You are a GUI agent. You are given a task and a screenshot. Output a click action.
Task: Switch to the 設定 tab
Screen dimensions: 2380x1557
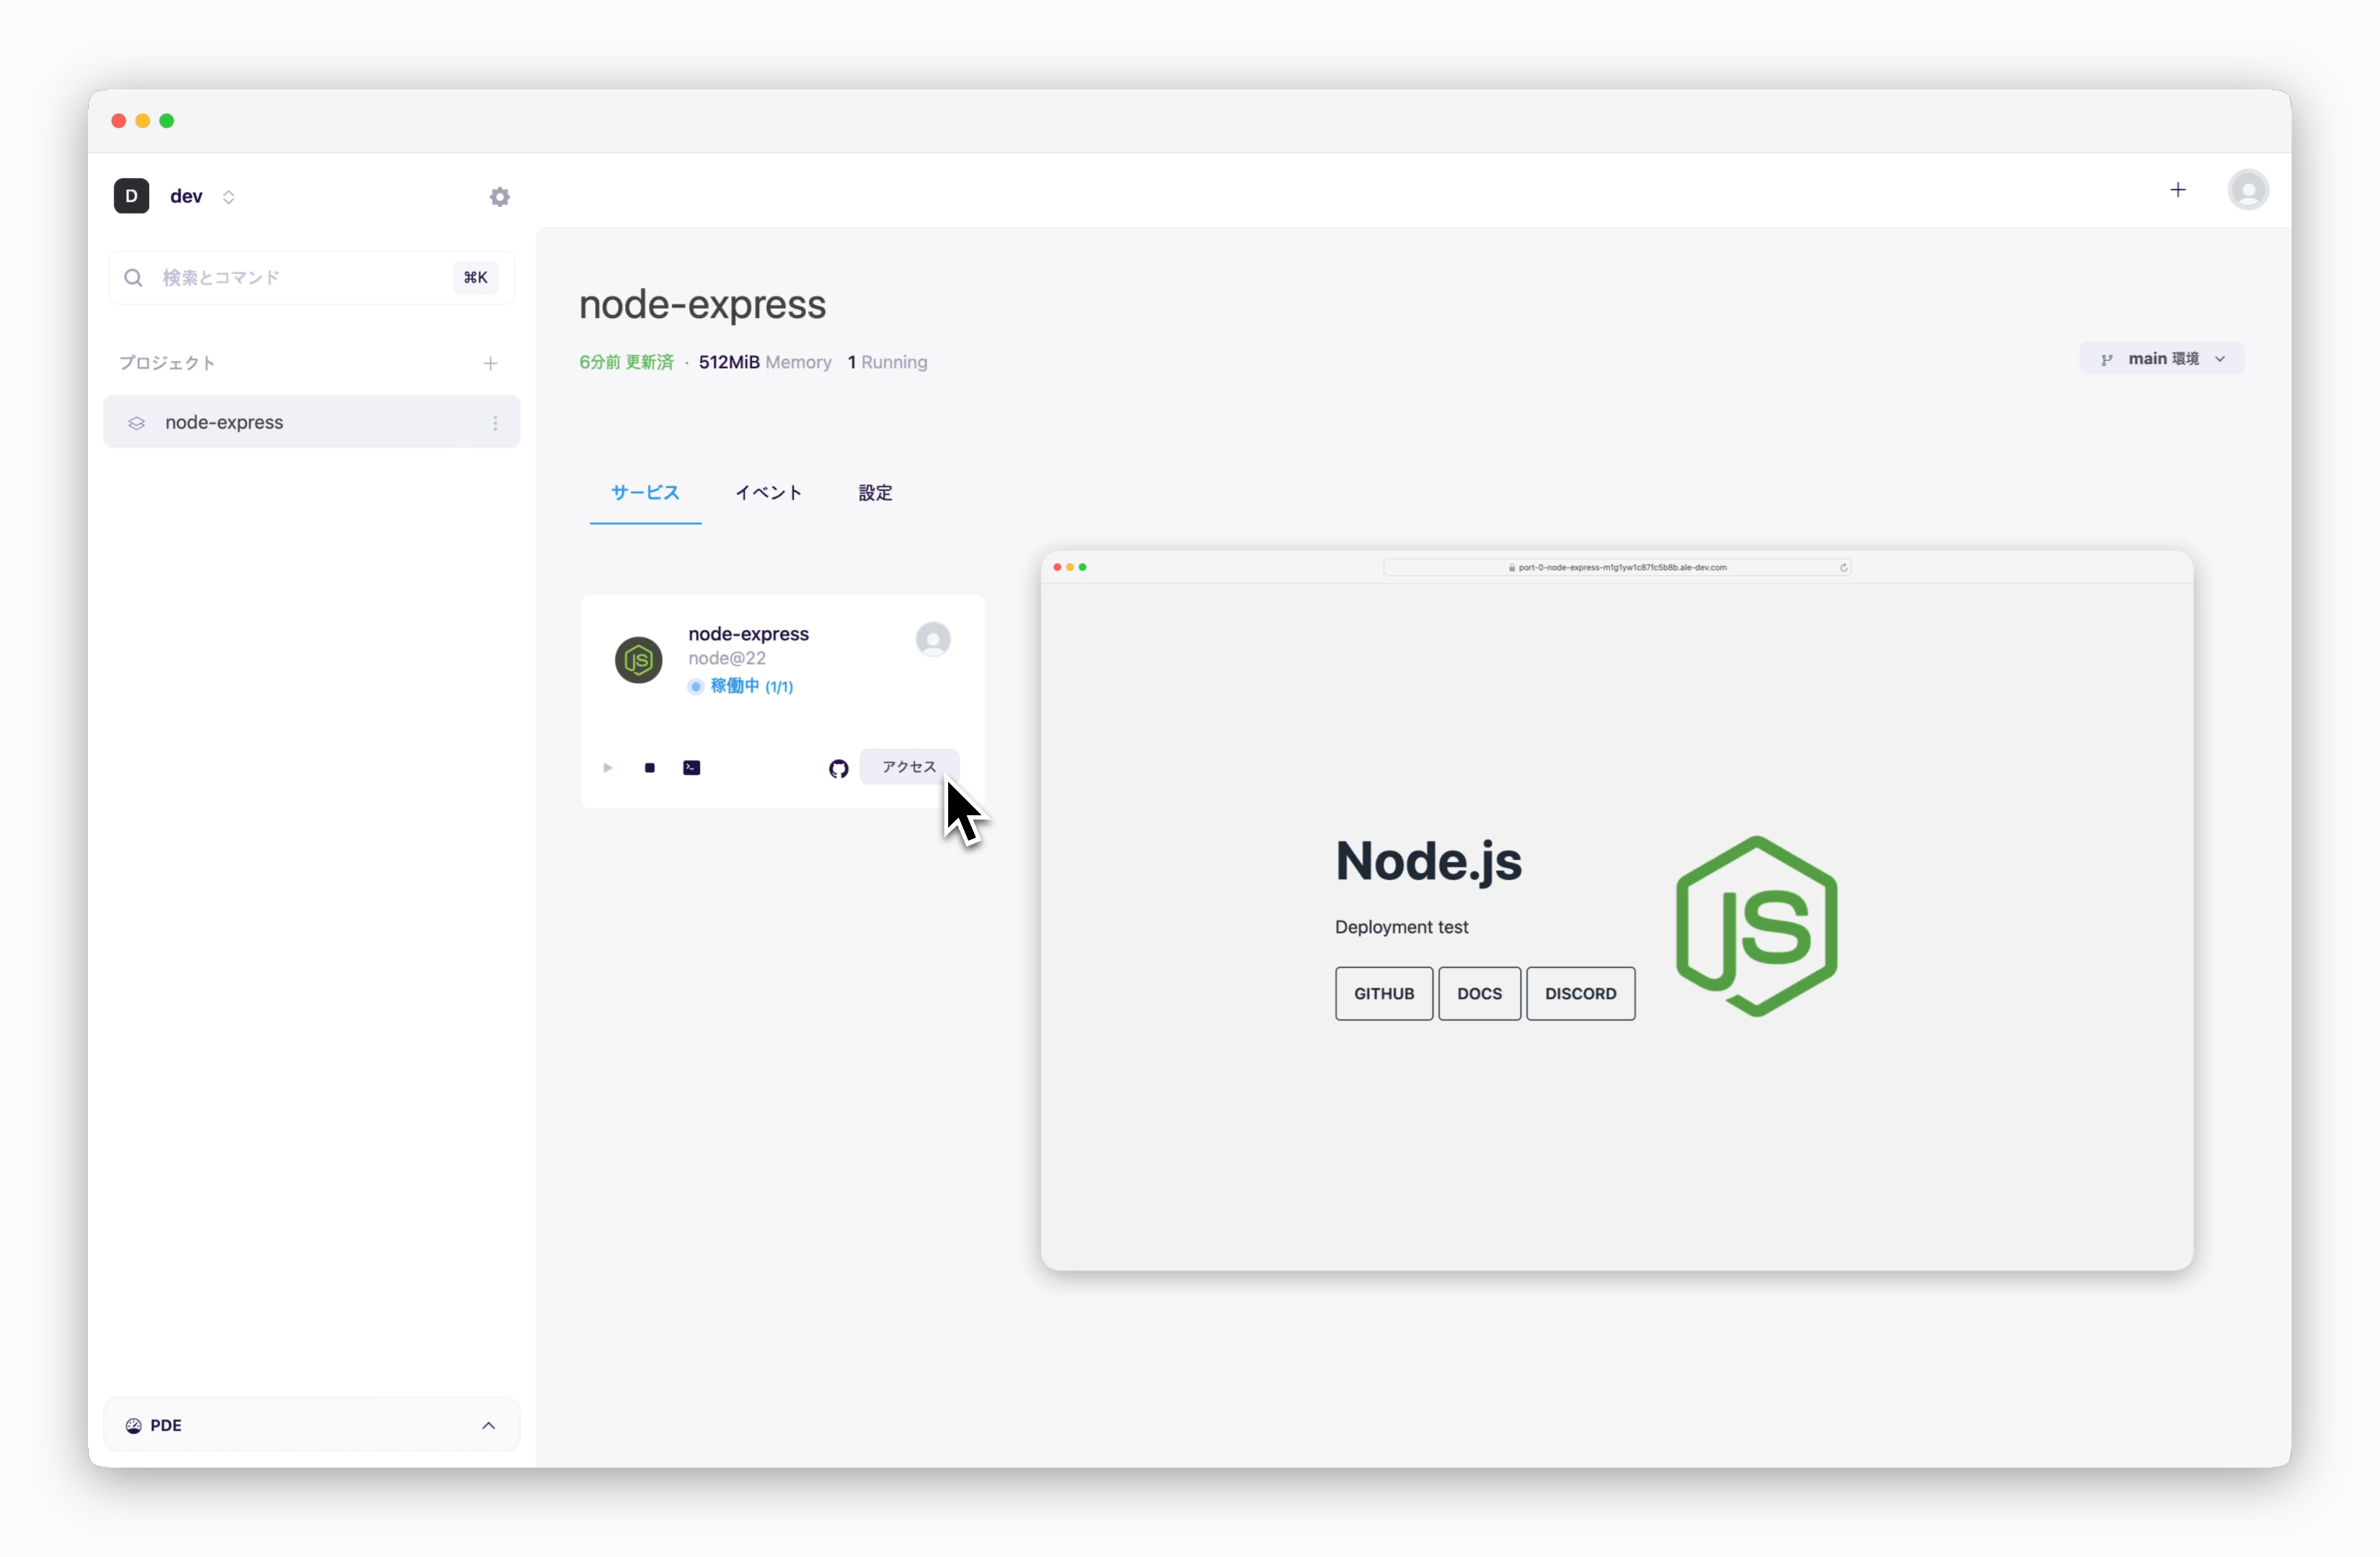pyautogui.click(x=875, y=493)
